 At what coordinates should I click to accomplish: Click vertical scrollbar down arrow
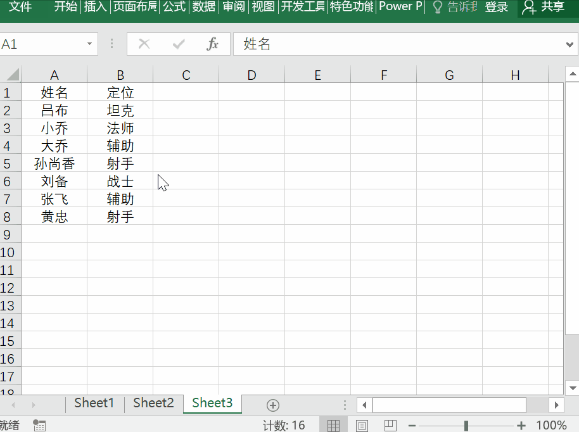[x=573, y=388]
